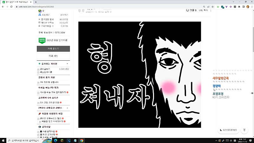Open the notepad app in taskbar

(75, 140)
